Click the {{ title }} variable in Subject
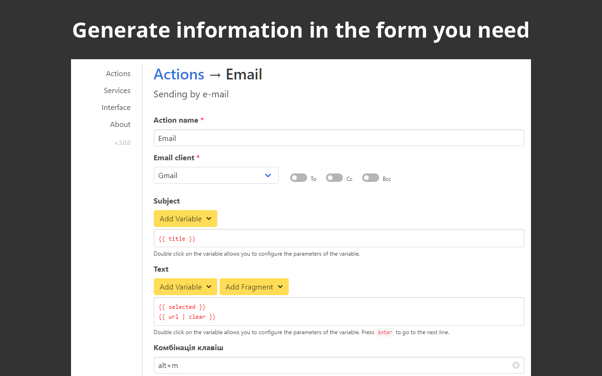 177,239
